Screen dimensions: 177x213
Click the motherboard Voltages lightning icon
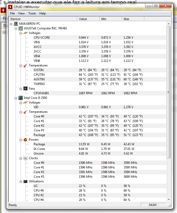click(25, 33)
